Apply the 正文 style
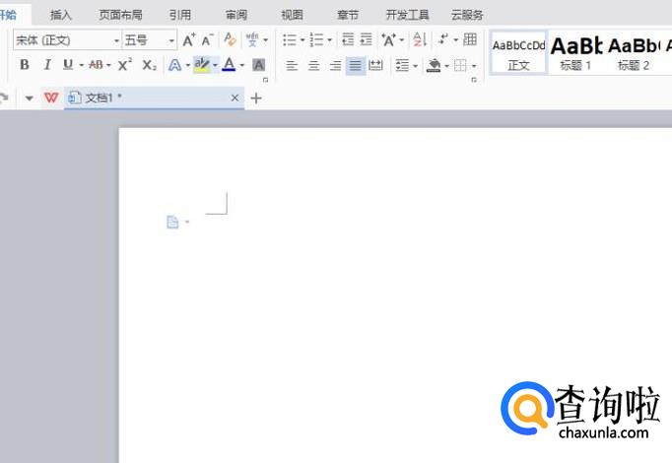The height and width of the screenshot is (463, 672). tap(518, 52)
